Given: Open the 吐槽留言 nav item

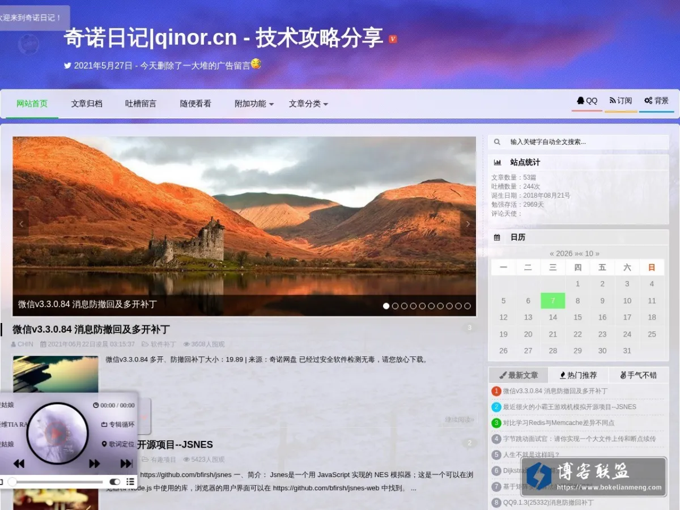Looking at the screenshot, I should (141, 104).
